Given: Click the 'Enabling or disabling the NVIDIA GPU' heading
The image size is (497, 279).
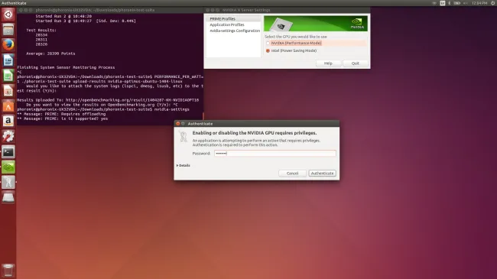Looking at the screenshot, I should 254,133.
